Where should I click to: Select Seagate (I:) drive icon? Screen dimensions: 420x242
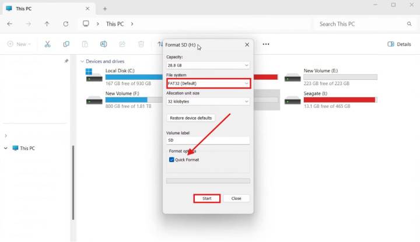tap(292, 100)
